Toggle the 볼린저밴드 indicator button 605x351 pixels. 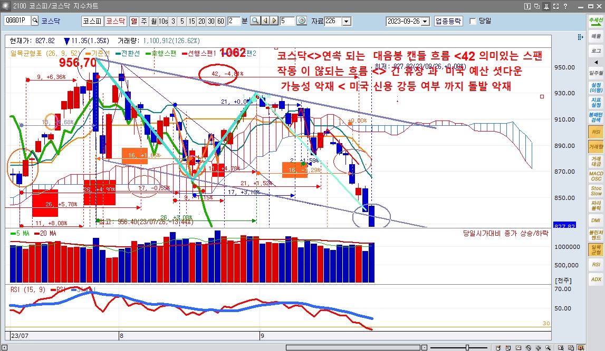point(596,235)
